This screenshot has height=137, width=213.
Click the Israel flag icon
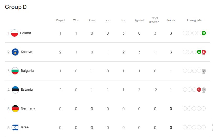point(15,128)
